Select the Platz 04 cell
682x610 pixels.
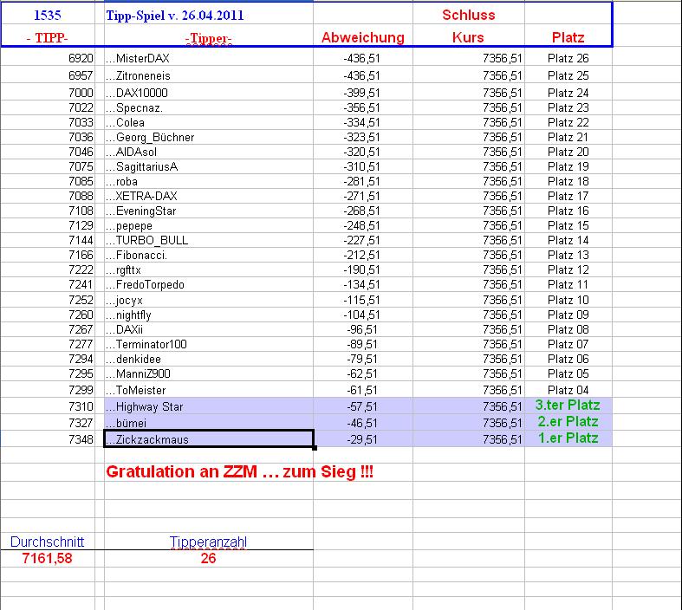tap(568, 390)
